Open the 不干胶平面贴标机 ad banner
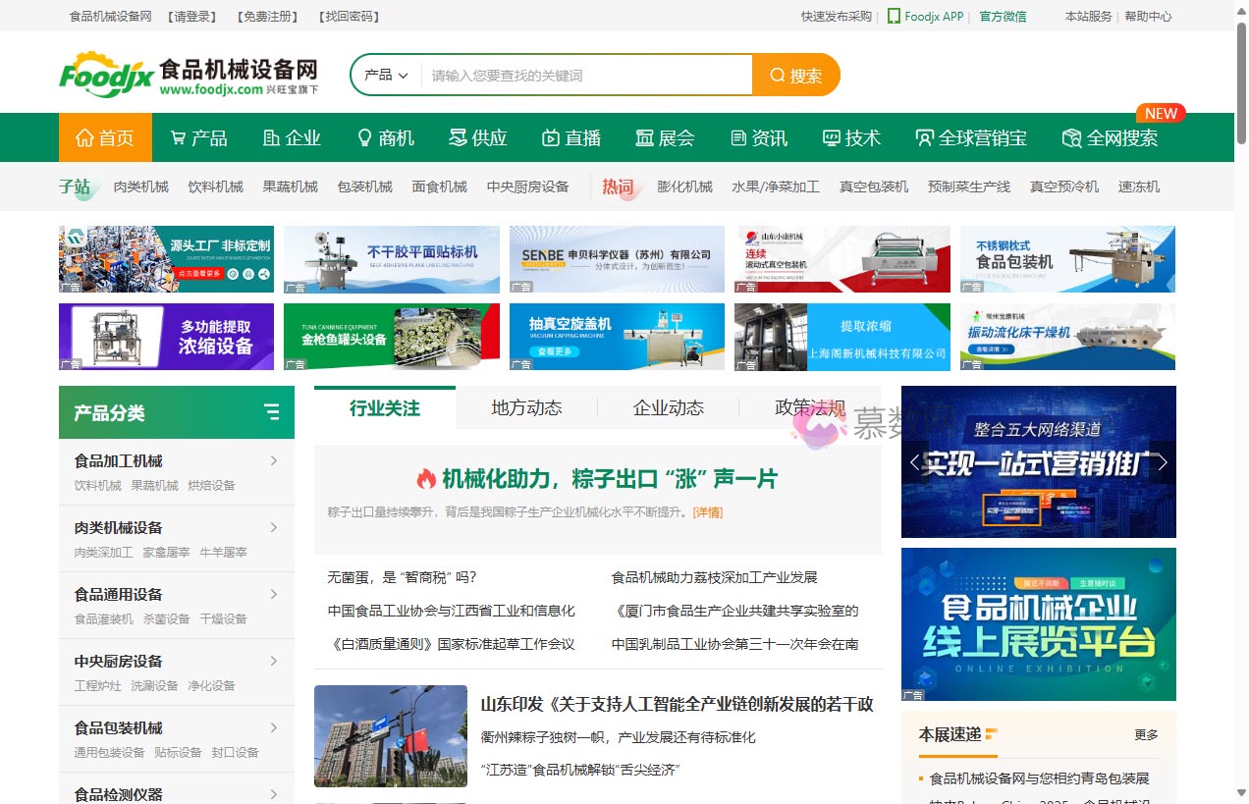The width and height of the screenshot is (1249, 804). [x=391, y=259]
